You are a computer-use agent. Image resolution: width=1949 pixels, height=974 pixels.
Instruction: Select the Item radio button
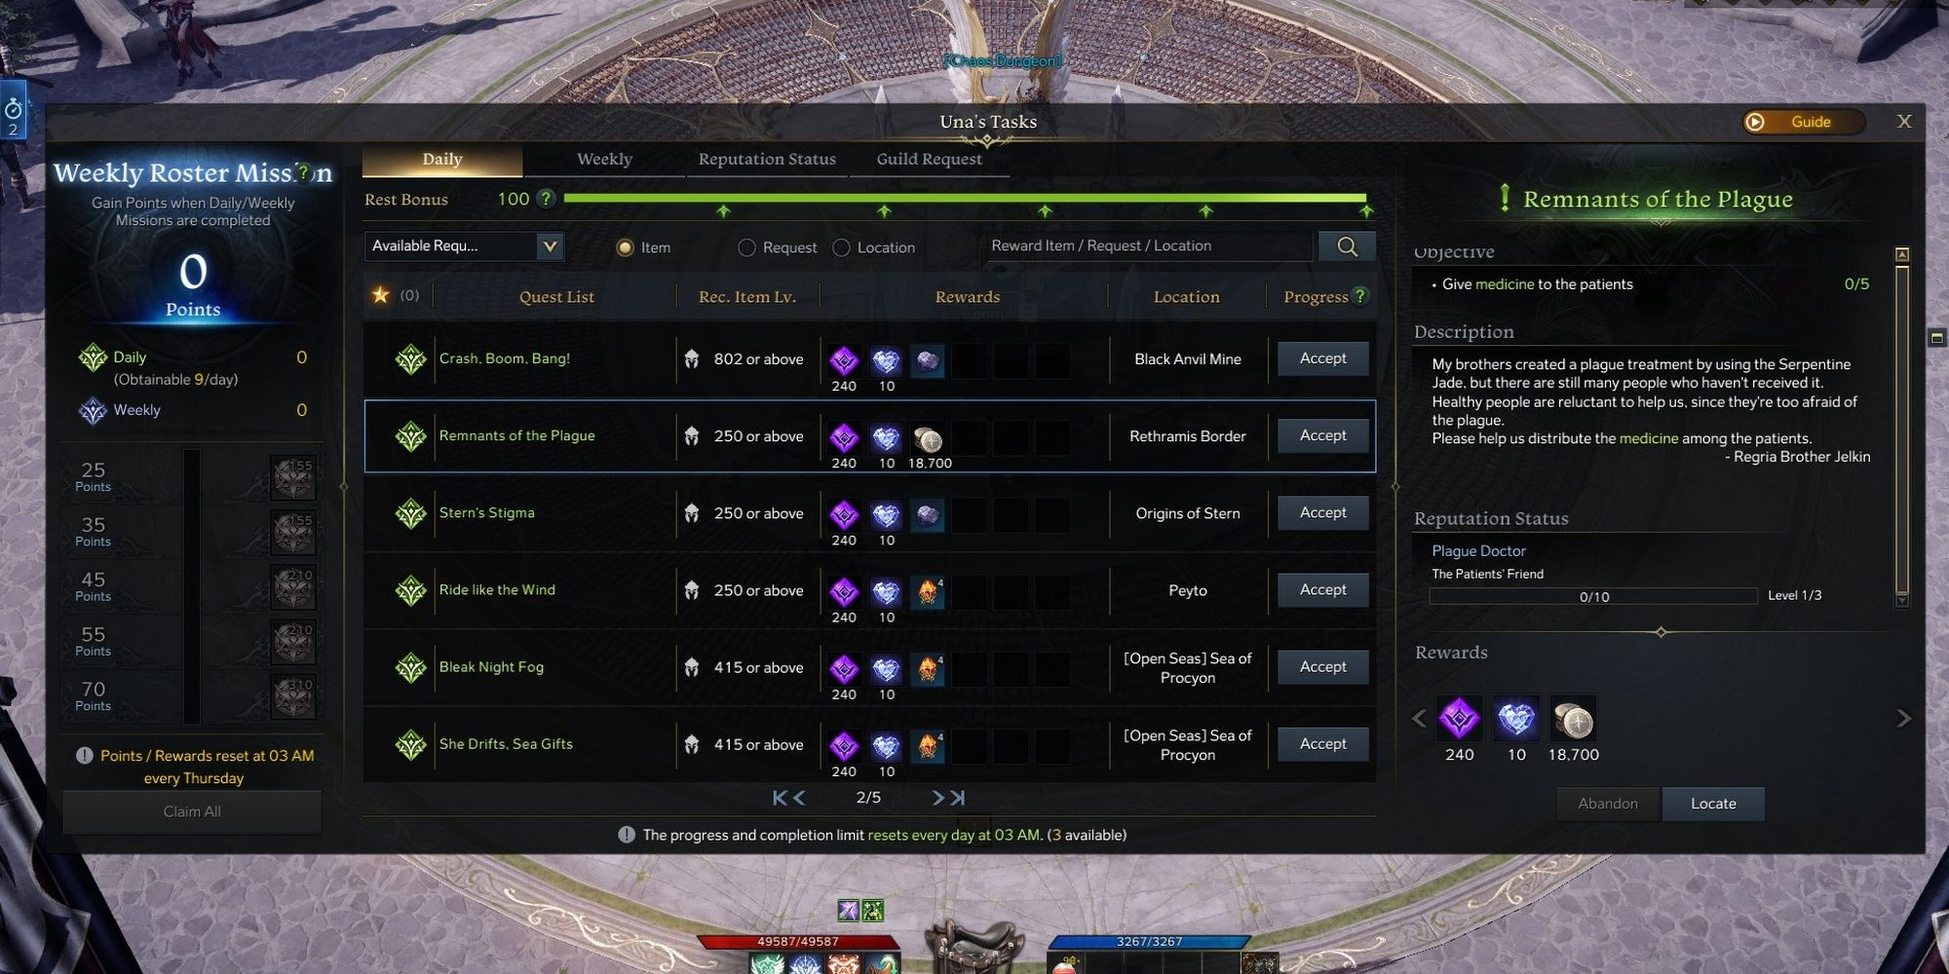tap(625, 247)
